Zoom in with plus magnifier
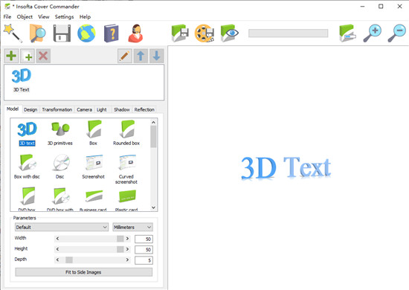This screenshot has width=409, height=290. coord(373,33)
